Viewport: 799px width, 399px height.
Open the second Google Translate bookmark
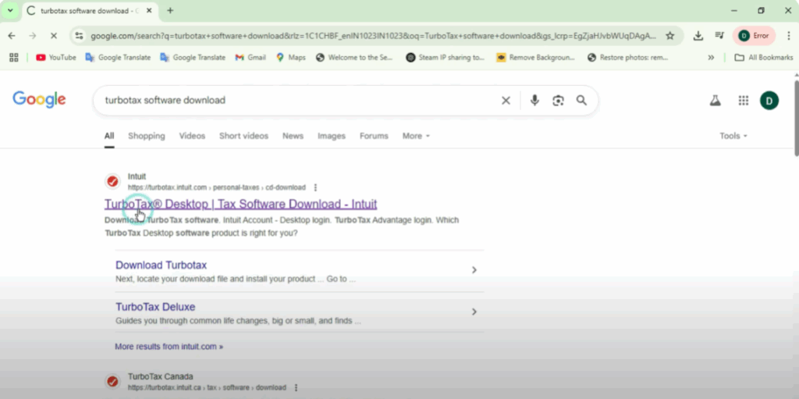pyautogui.click(x=193, y=58)
